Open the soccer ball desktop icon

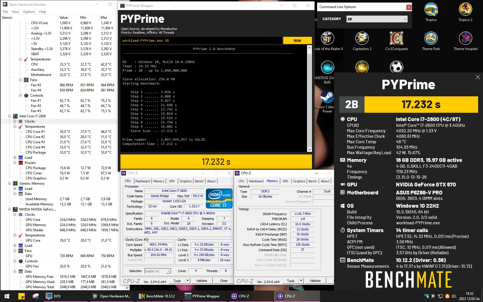pos(396,67)
